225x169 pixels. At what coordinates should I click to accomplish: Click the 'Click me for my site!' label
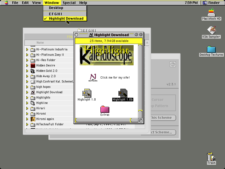click(115, 78)
